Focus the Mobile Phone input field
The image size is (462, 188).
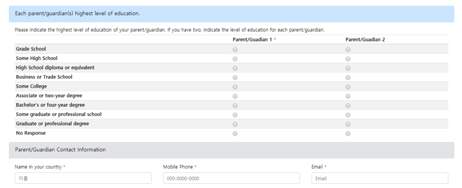point(231,178)
